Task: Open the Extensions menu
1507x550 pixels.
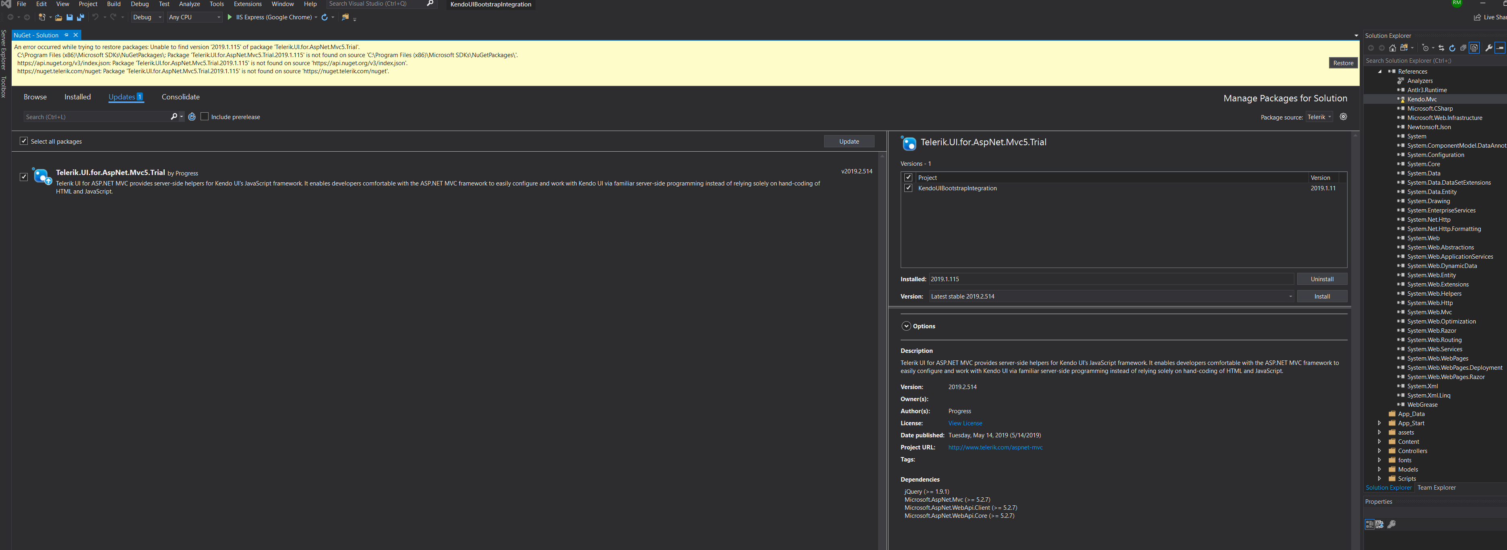Action: (x=248, y=4)
